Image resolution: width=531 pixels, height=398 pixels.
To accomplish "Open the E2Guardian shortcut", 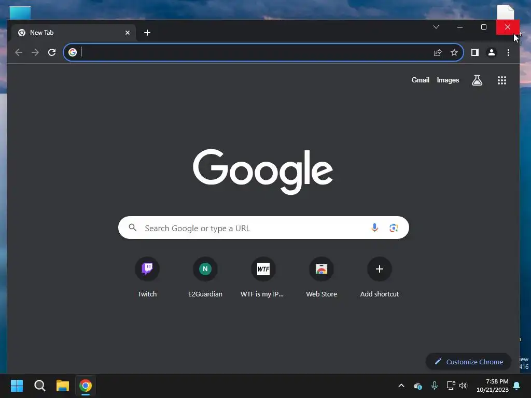I will pos(205,277).
